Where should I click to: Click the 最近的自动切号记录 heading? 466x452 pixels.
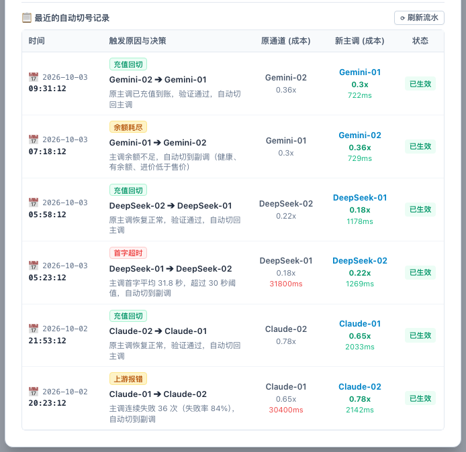[x=72, y=18]
